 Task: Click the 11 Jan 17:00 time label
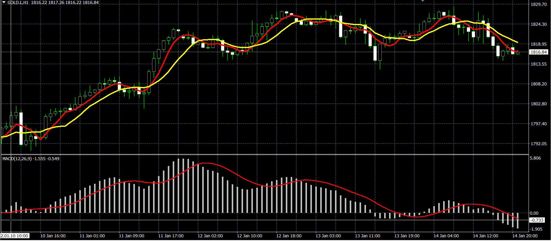tap(171, 236)
